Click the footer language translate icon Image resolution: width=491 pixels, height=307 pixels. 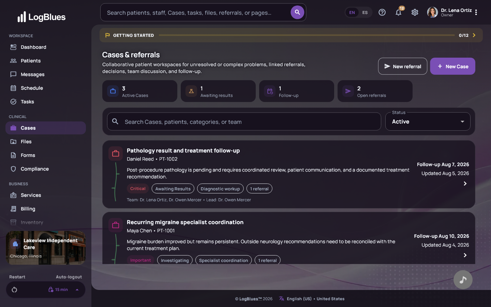click(x=281, y=298)
